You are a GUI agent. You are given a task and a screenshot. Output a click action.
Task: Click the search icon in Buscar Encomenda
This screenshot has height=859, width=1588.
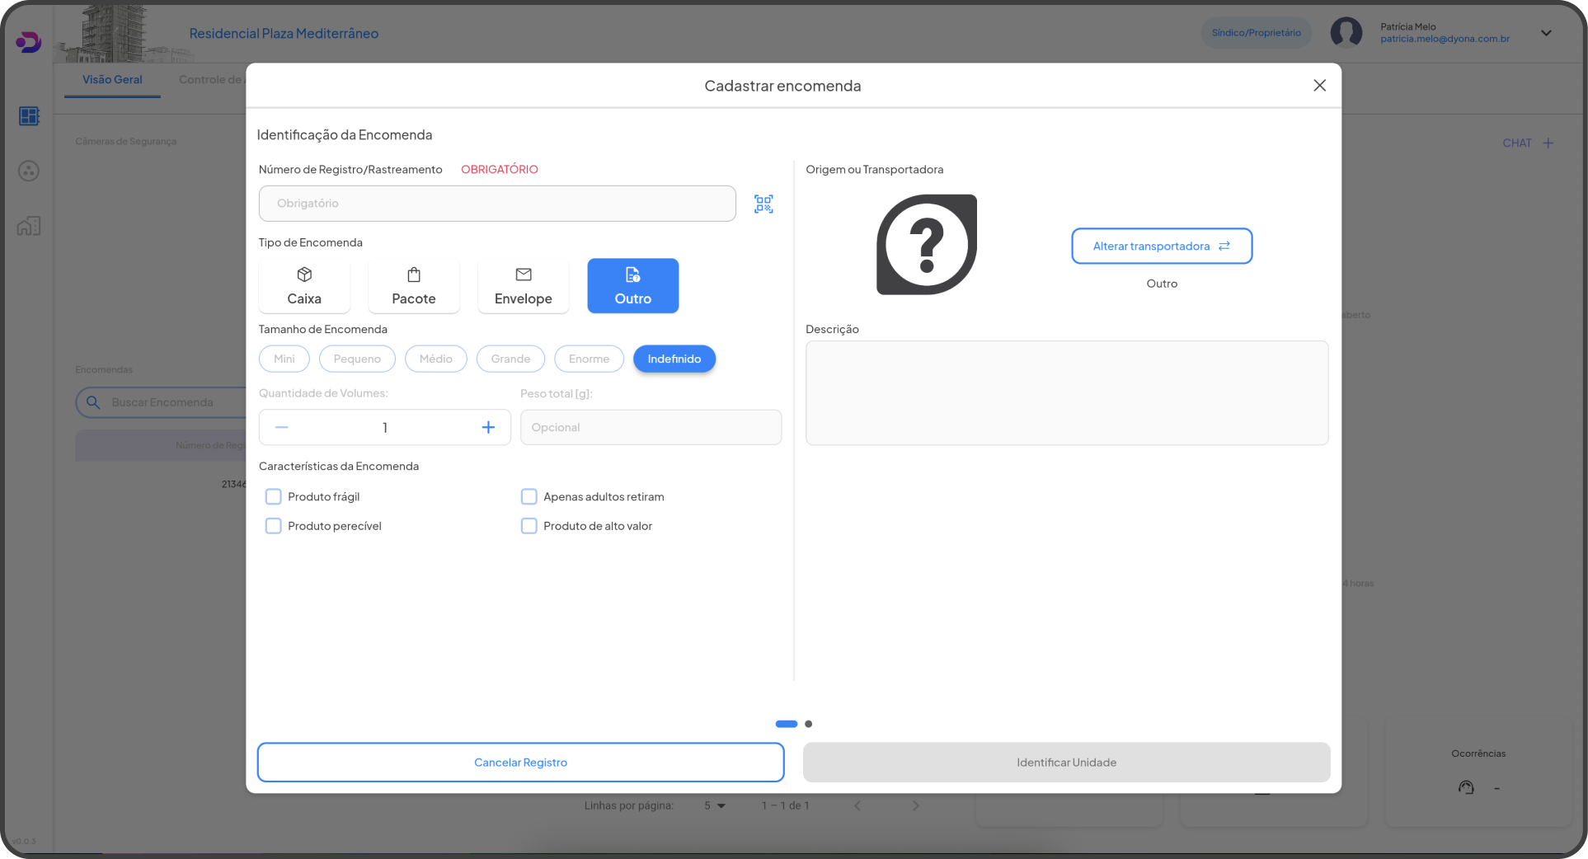pos(93,402)
